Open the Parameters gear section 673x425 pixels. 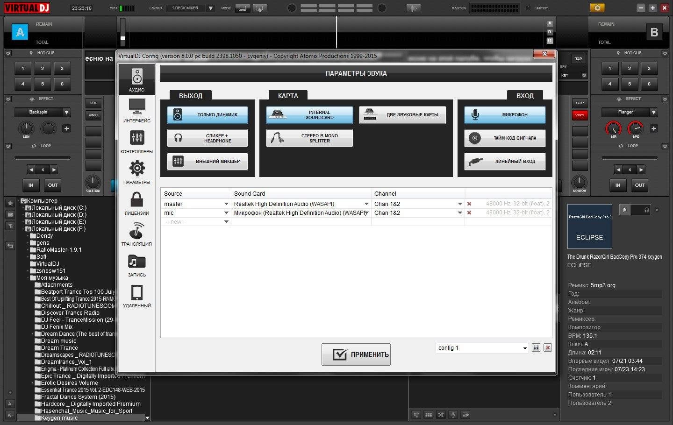pyautogui.click(x=136, y=172)
